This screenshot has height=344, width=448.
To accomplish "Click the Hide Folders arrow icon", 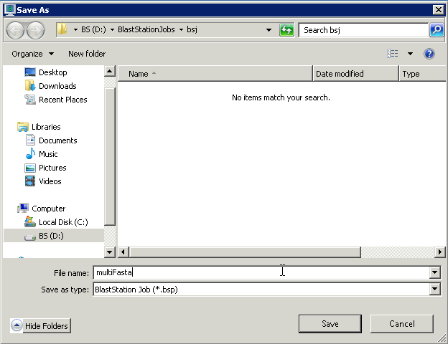I will tap(17, 325).
